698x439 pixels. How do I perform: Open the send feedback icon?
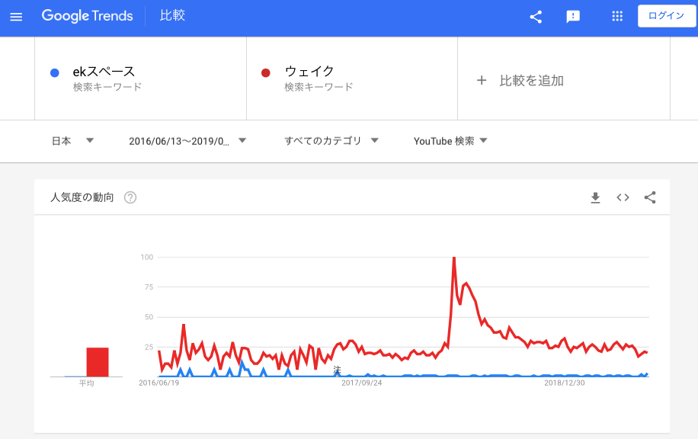tap(573, 17)
